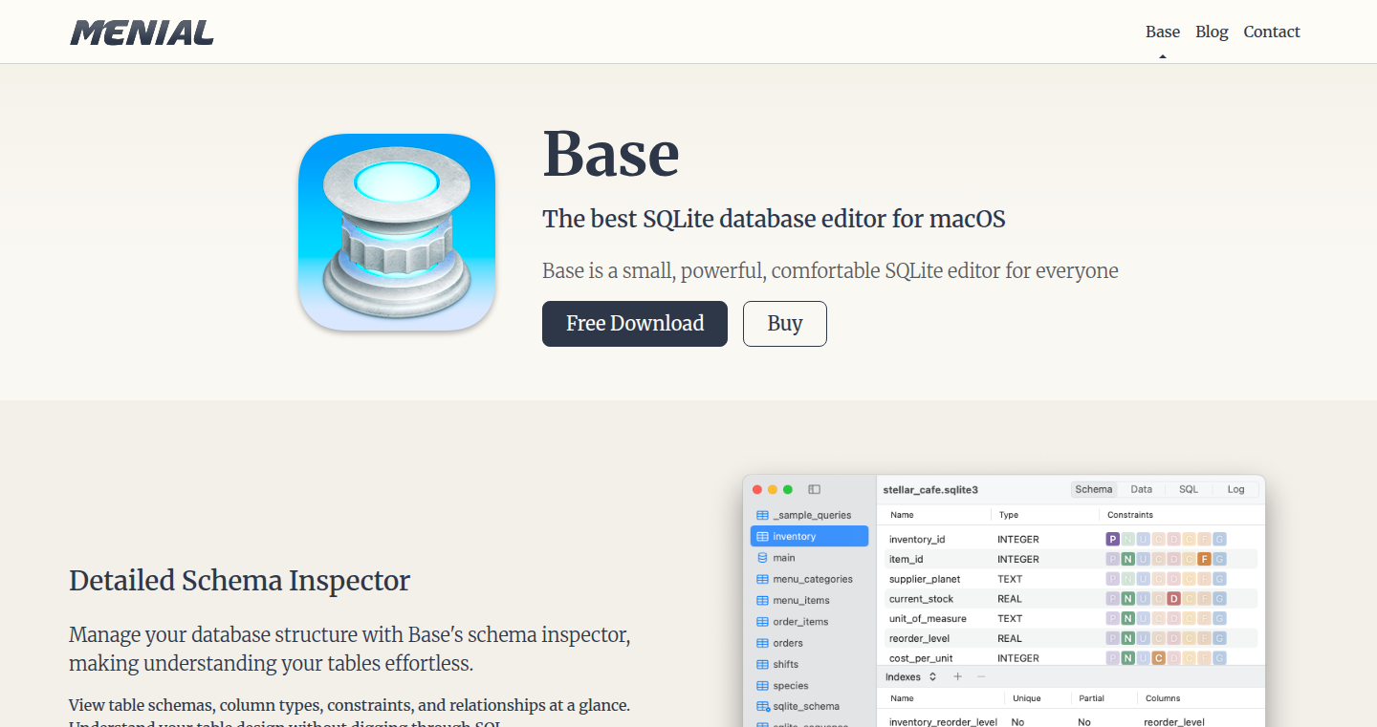Click the Free Download button
The height and width of the screenshot is (727, 1377).
click(x=635, y=324)
